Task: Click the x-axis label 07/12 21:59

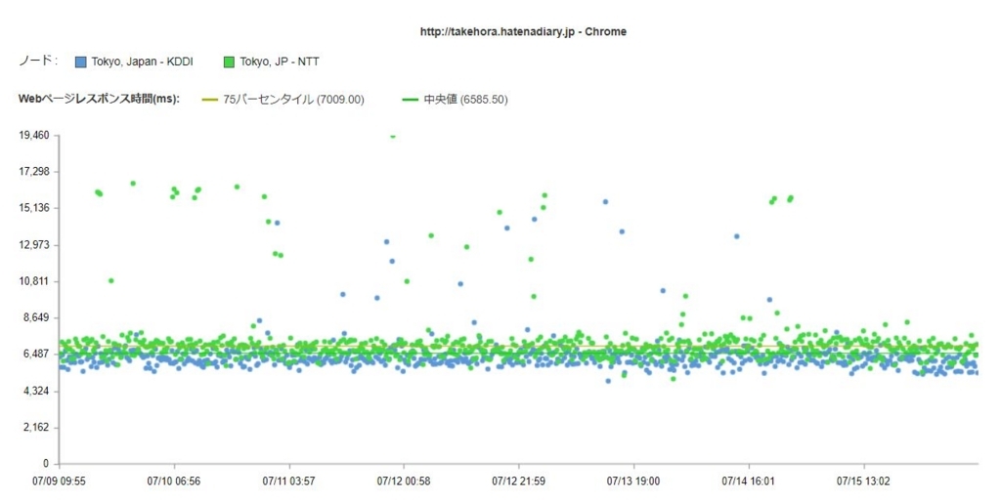Action: [518, 481]
